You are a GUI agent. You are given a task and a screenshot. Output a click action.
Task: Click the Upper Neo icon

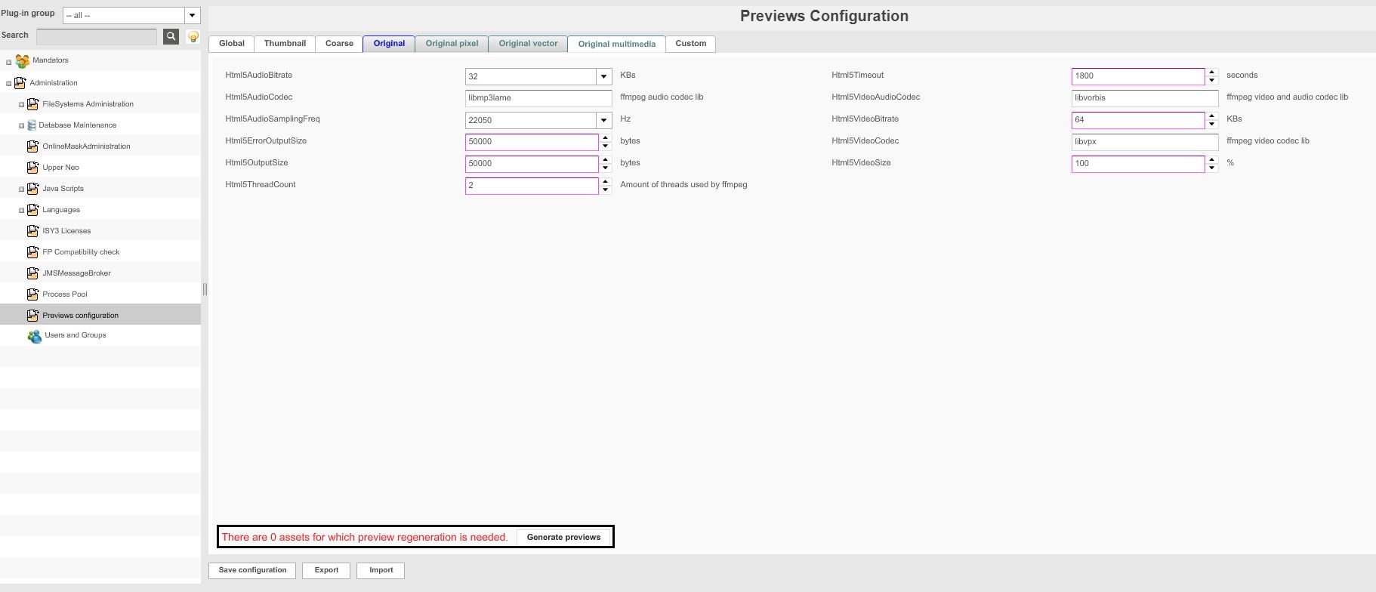32,168
